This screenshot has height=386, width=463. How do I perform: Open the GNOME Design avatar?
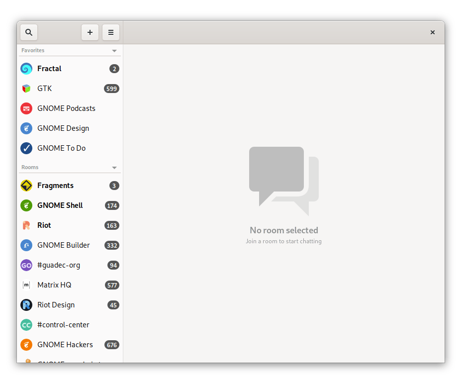point(26,128)
